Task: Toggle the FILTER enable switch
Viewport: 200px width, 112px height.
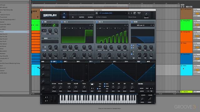Action: tap(132, 22)
